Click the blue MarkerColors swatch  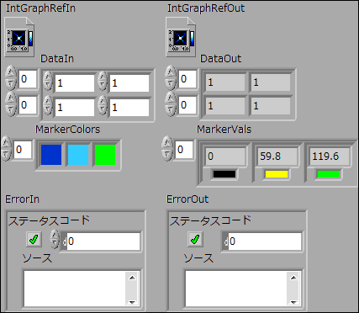(x=51, y=155)
